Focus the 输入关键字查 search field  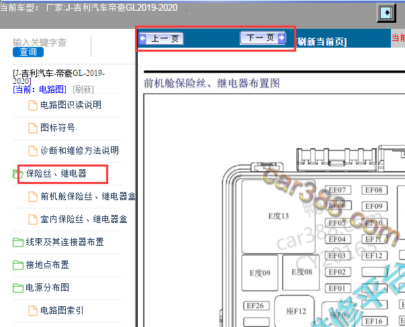(x=40, y=42)
